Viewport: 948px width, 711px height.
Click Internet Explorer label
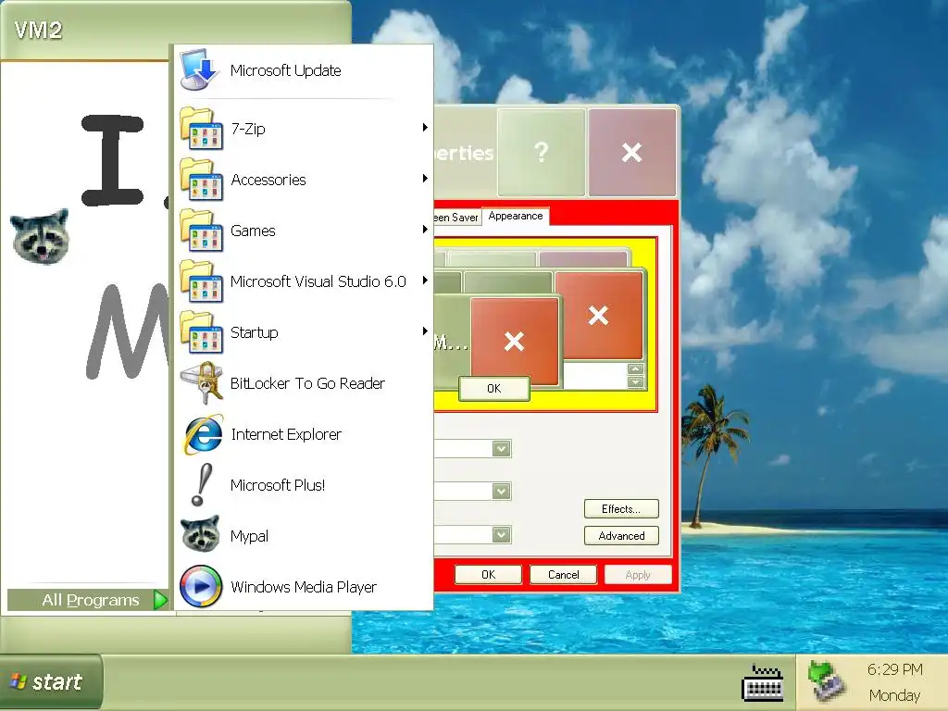[286, 434]
